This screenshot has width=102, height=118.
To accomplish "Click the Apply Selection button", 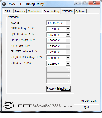I will coord(58,88).
